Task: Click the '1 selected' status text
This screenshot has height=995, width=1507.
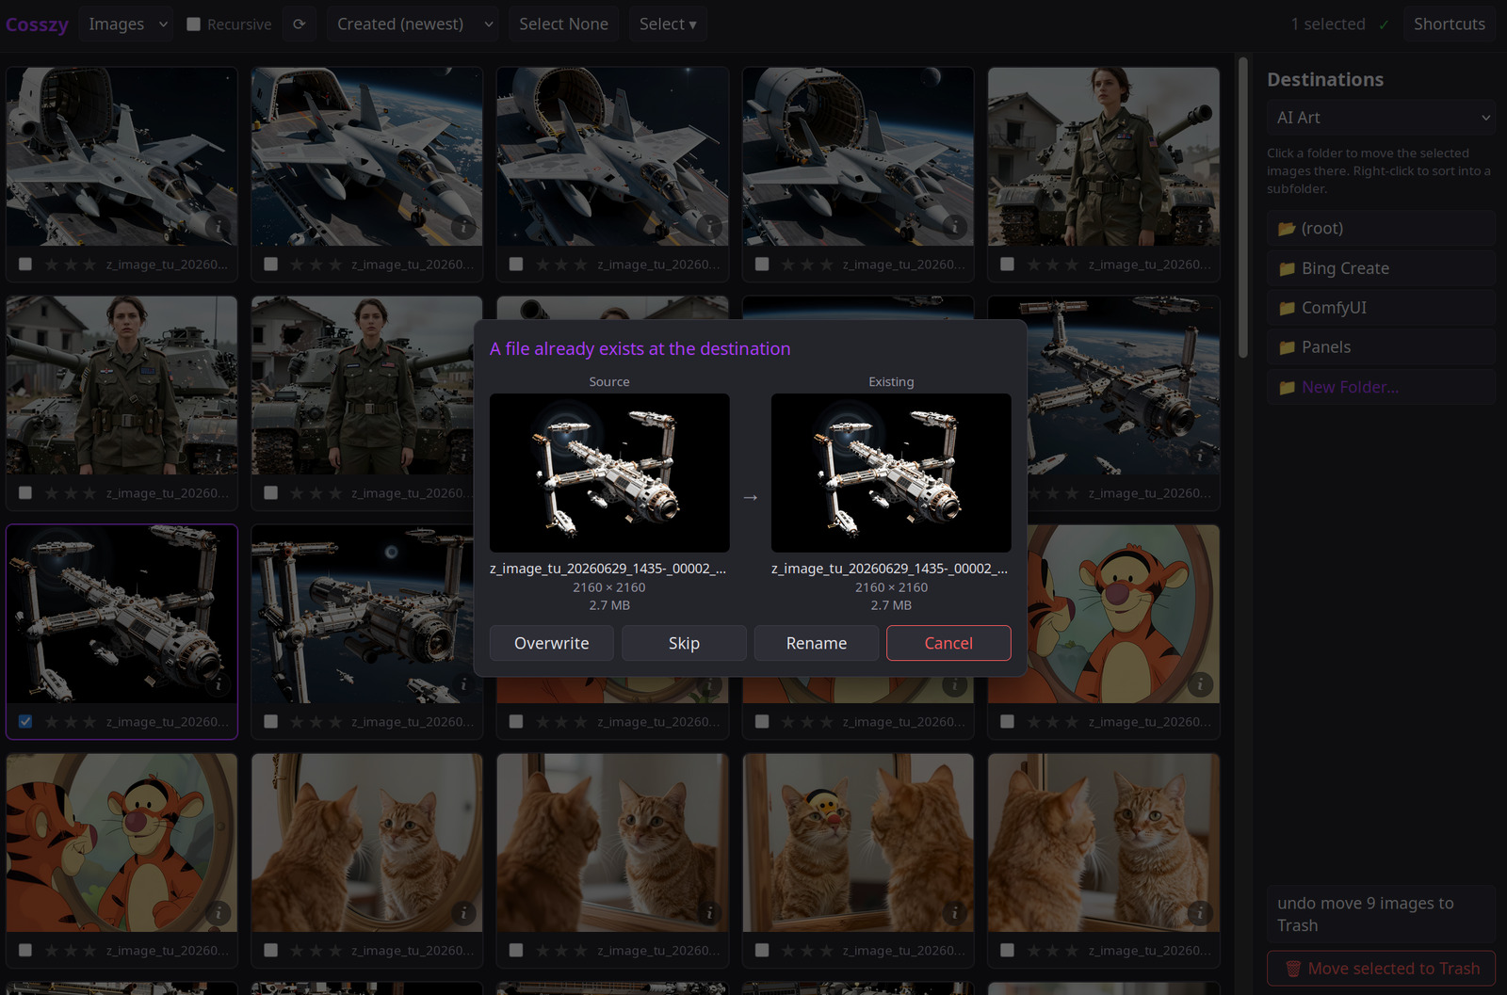Action: click(x=1328, y=24)
